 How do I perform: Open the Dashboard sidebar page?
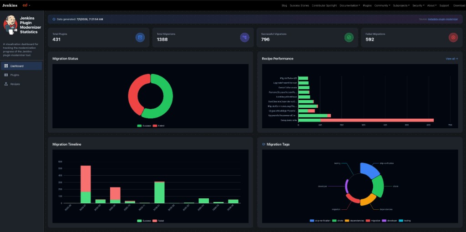pyautogui.click(x=21, y=66)
